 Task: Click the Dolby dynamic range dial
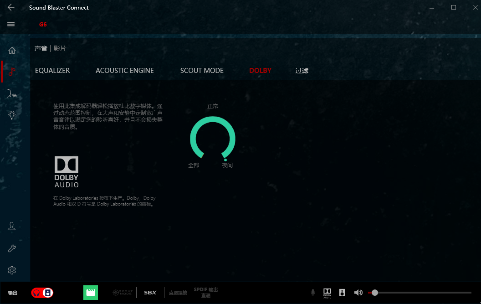213,138
